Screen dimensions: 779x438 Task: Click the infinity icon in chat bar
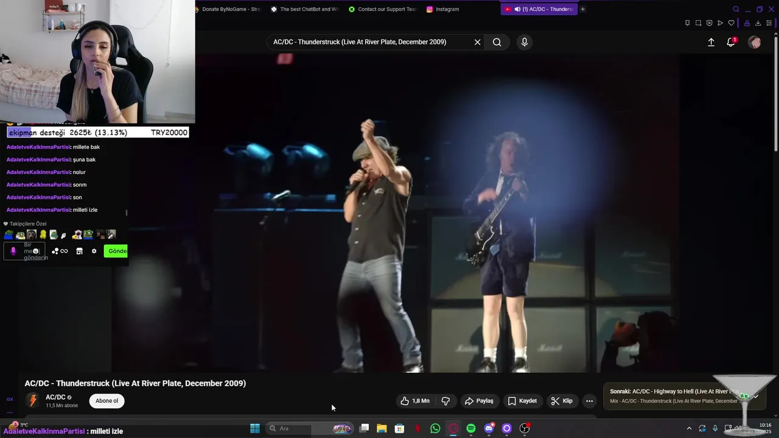tap(64, 251)
